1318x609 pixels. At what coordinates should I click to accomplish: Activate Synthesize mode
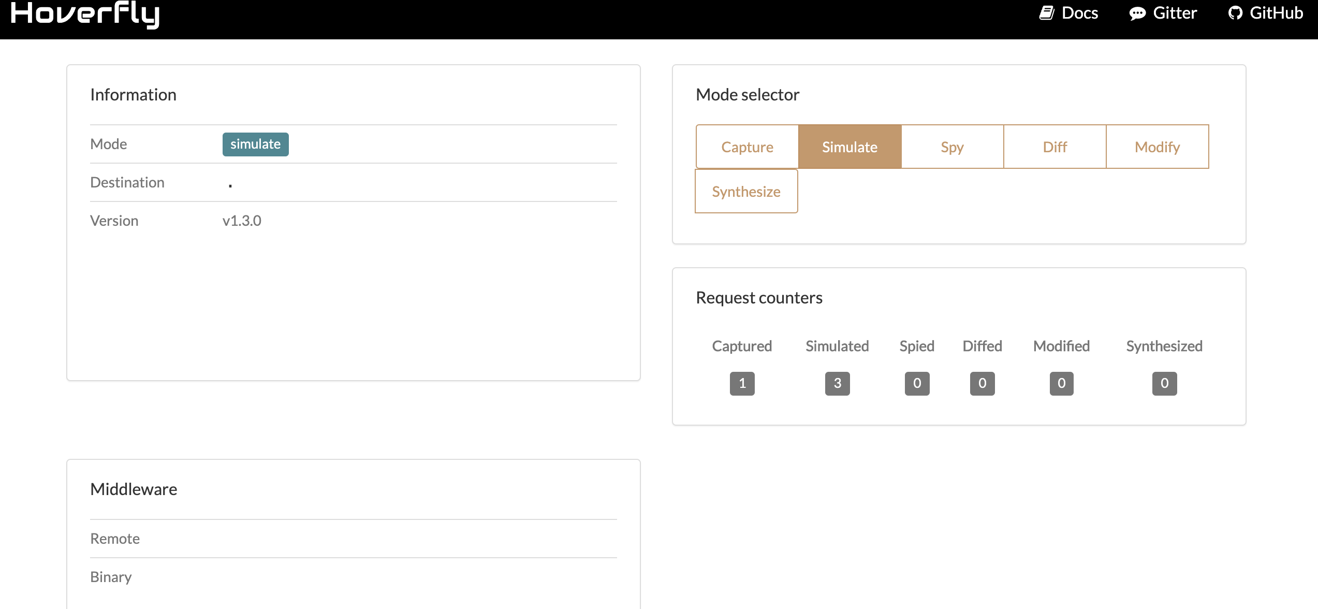pos(746,192)
